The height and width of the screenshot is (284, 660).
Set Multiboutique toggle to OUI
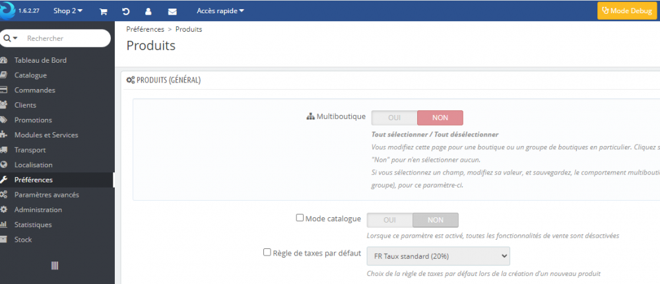[x=395, y=118]
